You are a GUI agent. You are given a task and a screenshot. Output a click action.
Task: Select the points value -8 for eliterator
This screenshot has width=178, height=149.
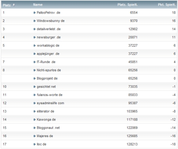click(x=174, y=111)
